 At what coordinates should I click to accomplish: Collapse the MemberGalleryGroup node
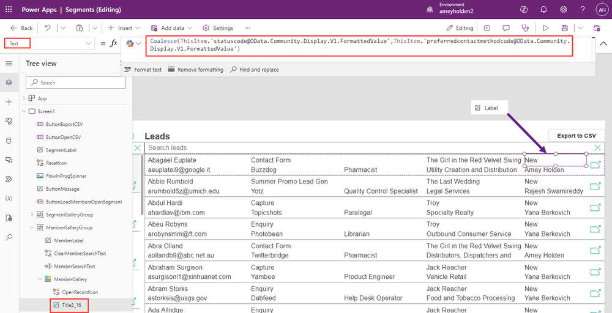(x=32, y=227)
